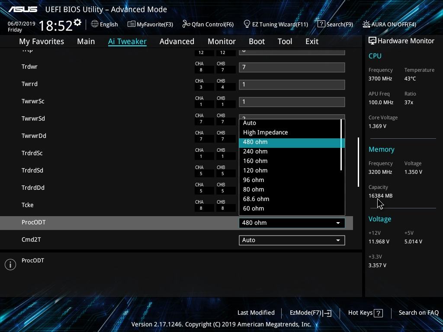Open MyFavorite list icon
The image size is (443, 332).
pos(131,24)
